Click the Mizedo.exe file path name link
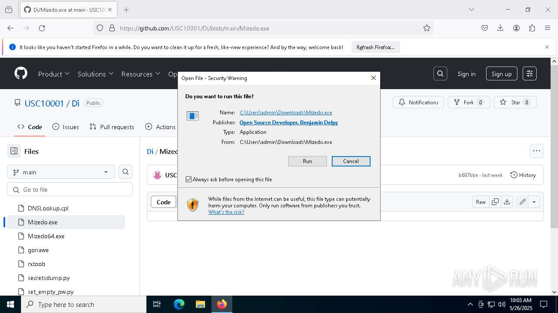The image size is (558, 313). pyautogui.click(x=286, y=113)
